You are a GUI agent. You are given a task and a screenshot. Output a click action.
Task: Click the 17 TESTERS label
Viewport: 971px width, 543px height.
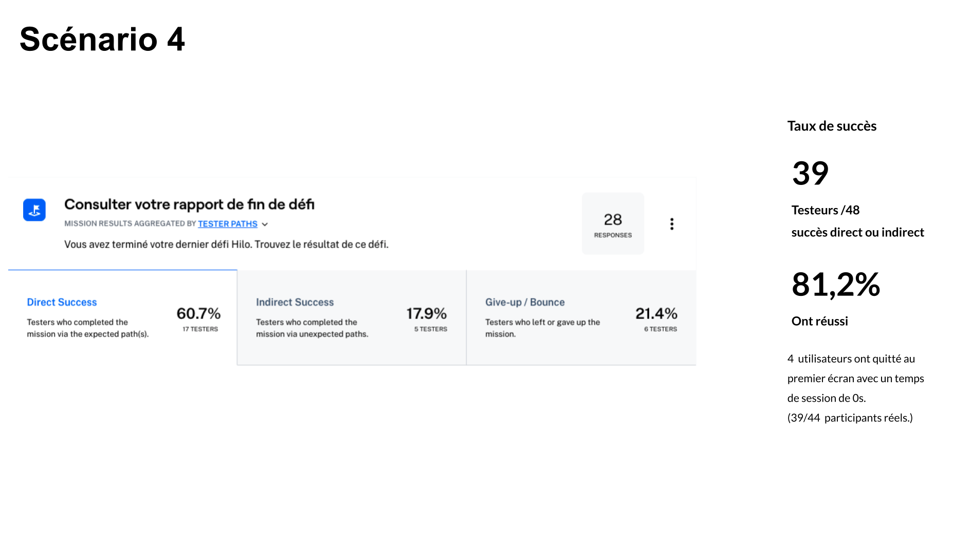[200, 329]
